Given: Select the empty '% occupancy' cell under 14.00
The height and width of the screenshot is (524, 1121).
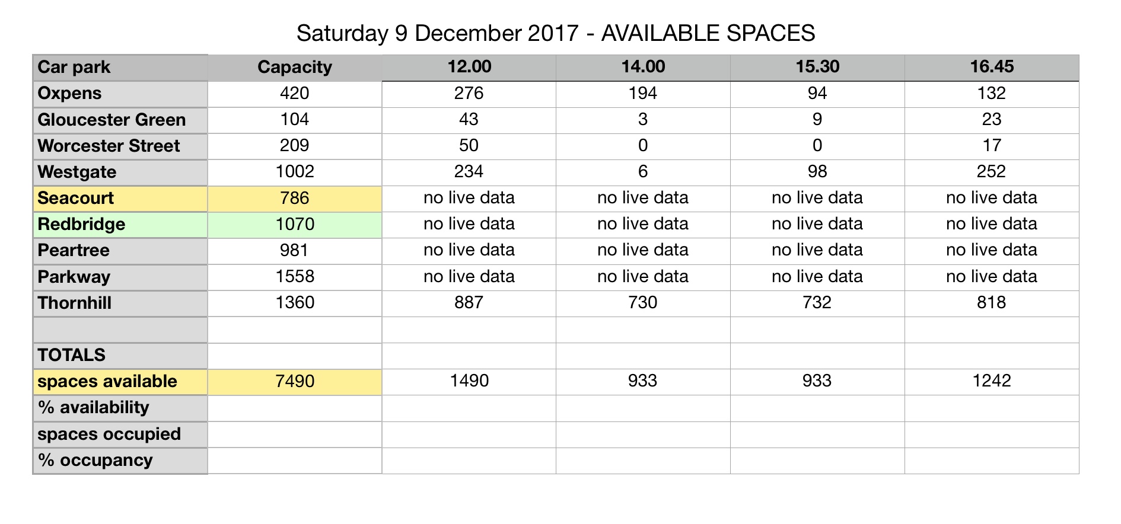Looking at the screenshot, I should click(643, 461).
